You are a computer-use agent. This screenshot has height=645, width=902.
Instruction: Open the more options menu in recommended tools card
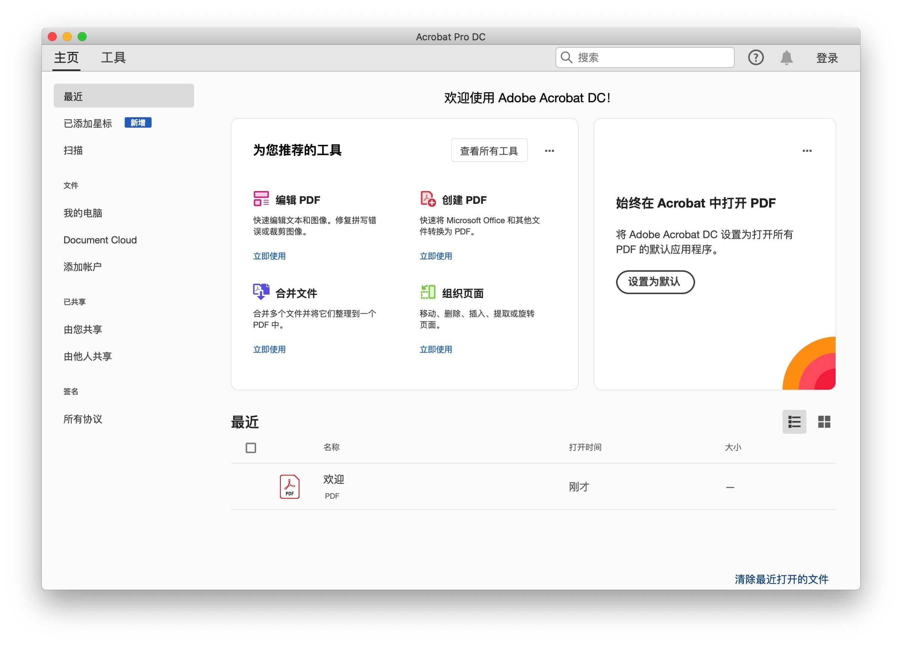549,151
